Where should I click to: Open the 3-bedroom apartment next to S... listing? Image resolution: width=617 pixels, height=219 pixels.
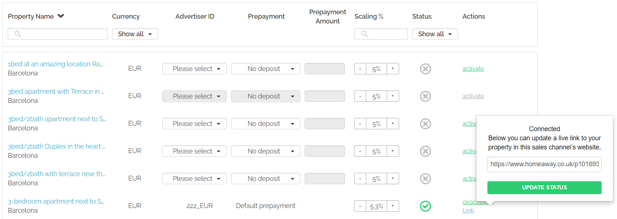pyautogui.click(x=56, y=201)
